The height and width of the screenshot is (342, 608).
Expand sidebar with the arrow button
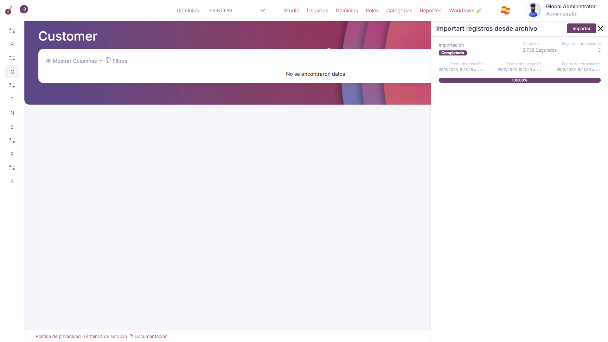click(24, 9)
